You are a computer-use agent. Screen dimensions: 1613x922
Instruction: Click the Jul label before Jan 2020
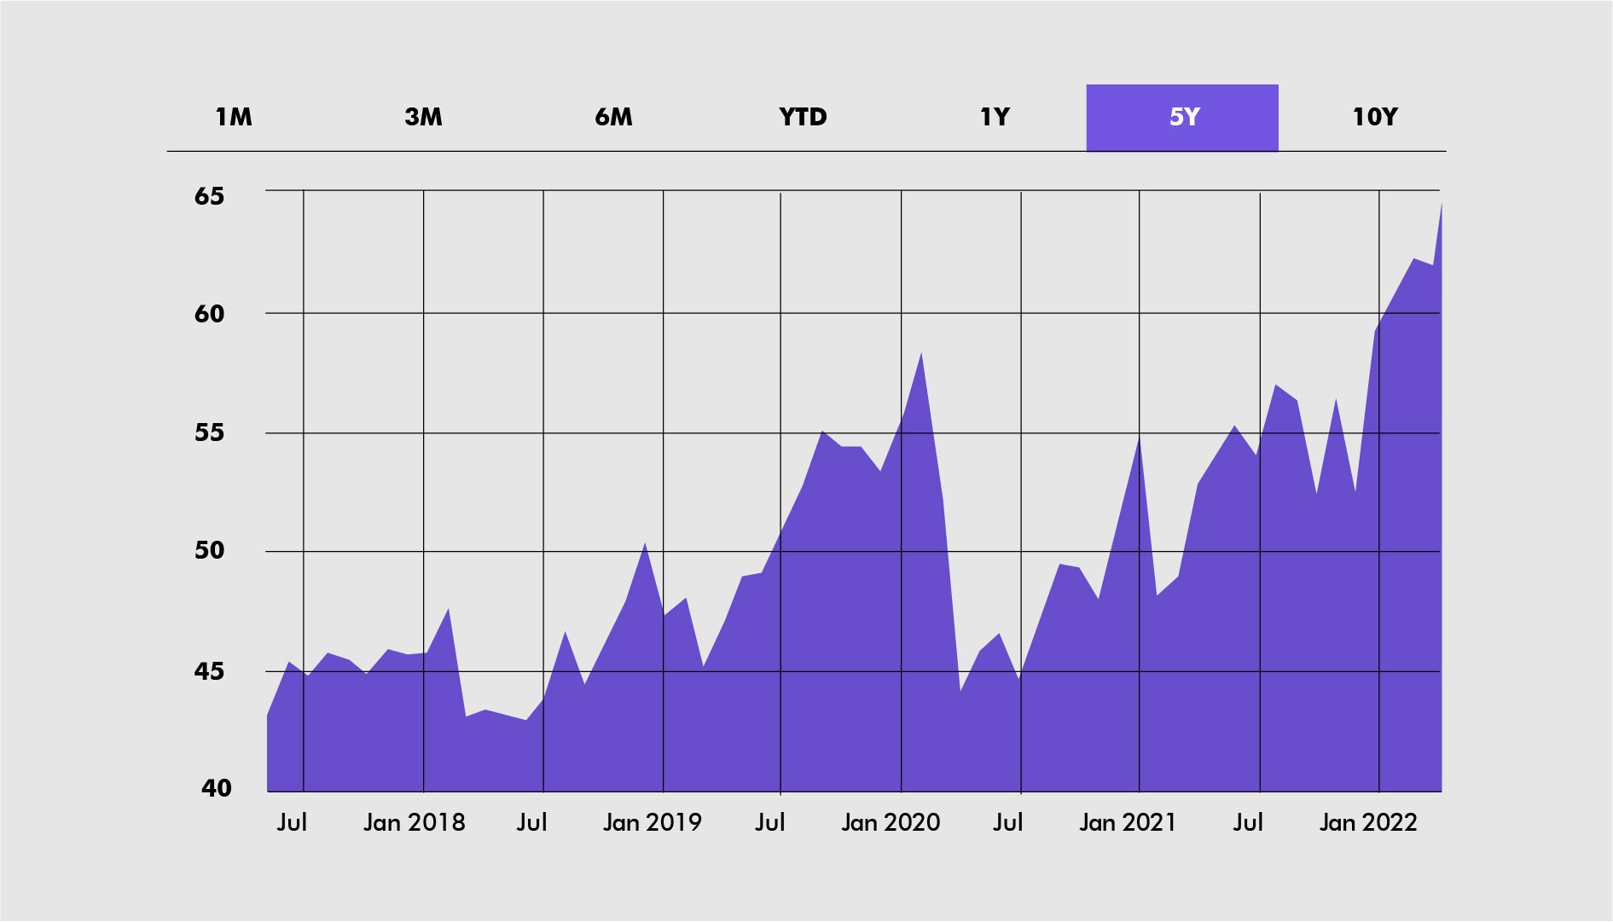[x=769, y=822]
